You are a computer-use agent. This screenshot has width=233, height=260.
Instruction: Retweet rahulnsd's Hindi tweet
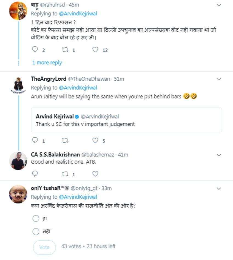click(65, 50)
